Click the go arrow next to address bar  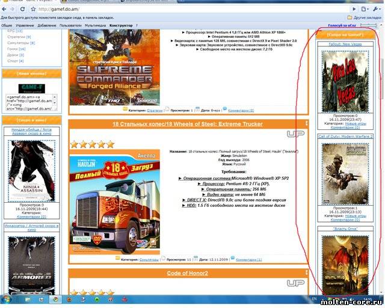(x=354, y=9)
